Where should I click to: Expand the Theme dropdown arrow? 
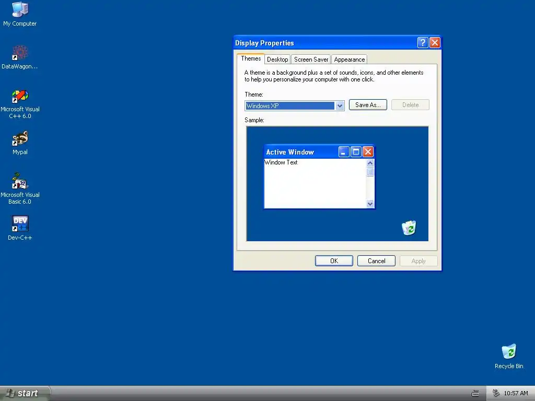pyautogui.click(x=340, y=105)
